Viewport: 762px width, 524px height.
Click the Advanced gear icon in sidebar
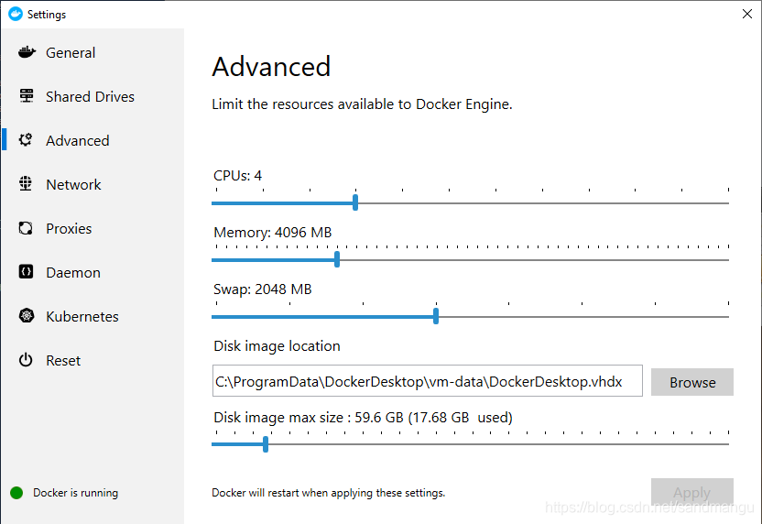[26, 140]
